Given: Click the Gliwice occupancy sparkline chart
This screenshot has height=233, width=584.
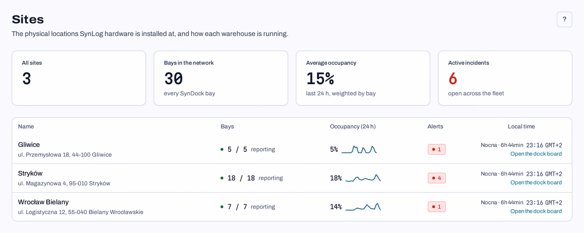Looking at the screenshot, I should pos(359,149).
